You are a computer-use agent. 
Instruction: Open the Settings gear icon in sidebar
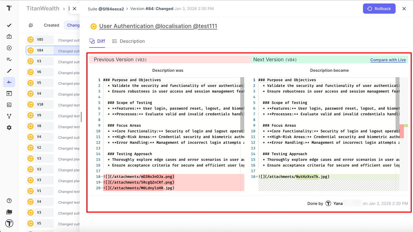tap(9, 128)
